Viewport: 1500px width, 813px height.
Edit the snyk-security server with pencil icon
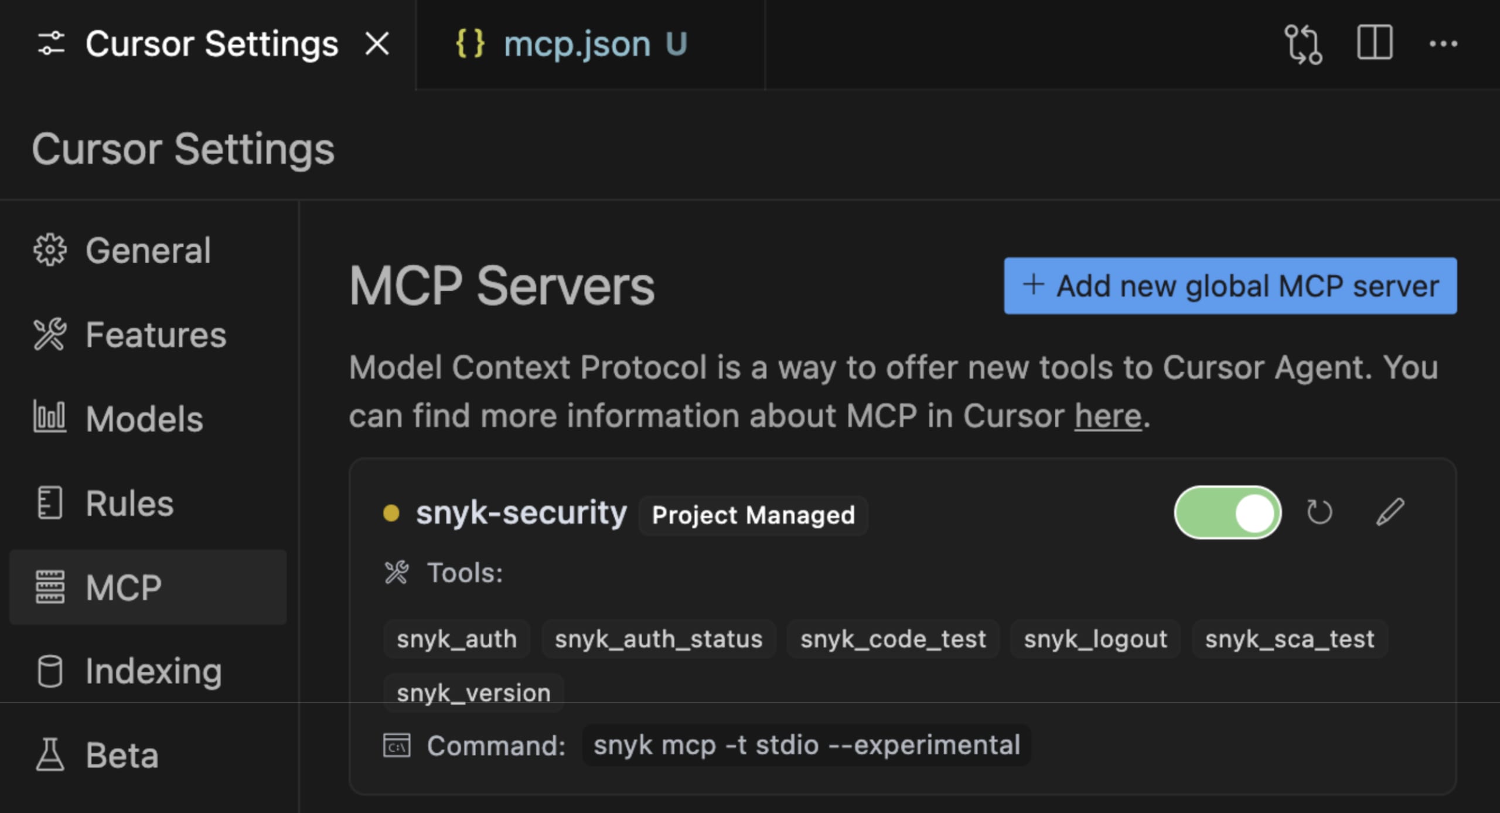(1390, 512)
